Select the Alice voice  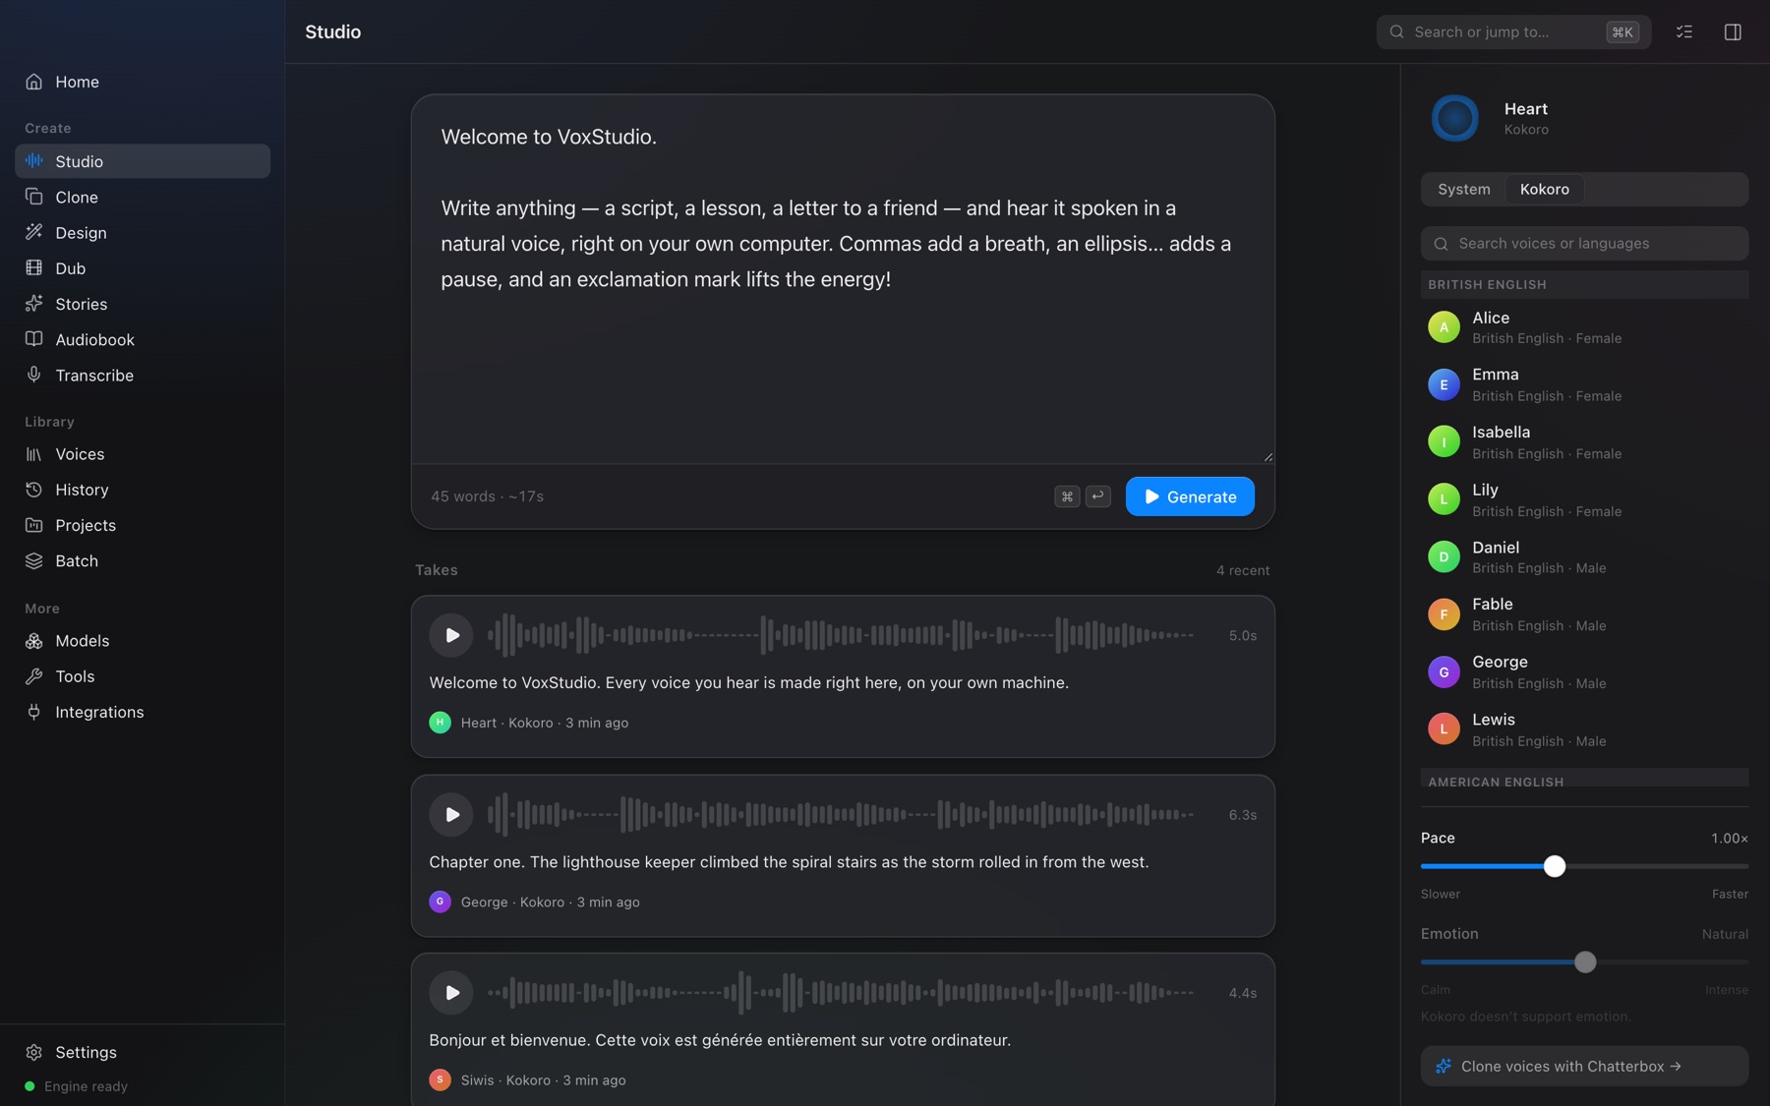[1584, 327]
